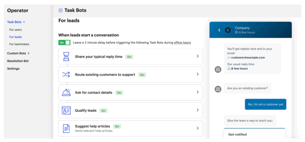This screenshot has width=305, height=142.
Task: Click the Task Bots header icon
Action: [x=61, y=11]
